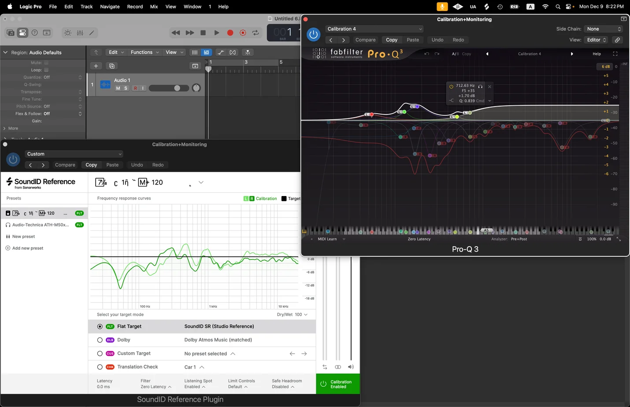This screenshot has width=630, height=407.
Task: Open the Track menu in menu bar
Action: (x=86, y=7)
